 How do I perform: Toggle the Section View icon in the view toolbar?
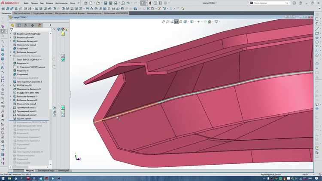coord(176,21)
